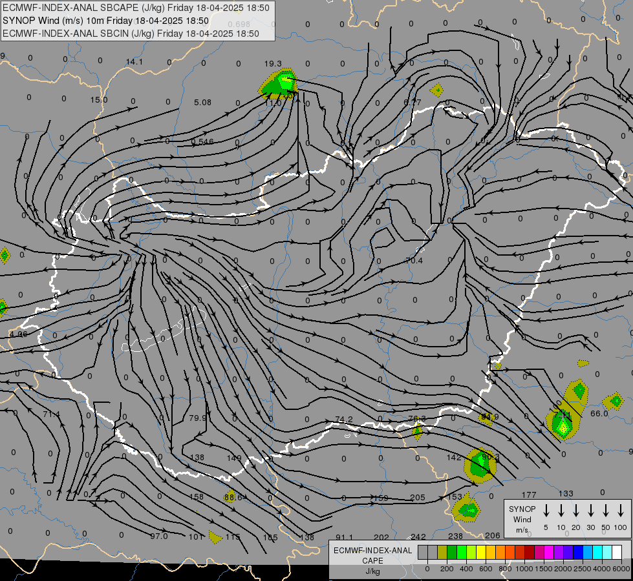Click the SBCIN header line
633x581 pixels.
click(x=131, y=34)
